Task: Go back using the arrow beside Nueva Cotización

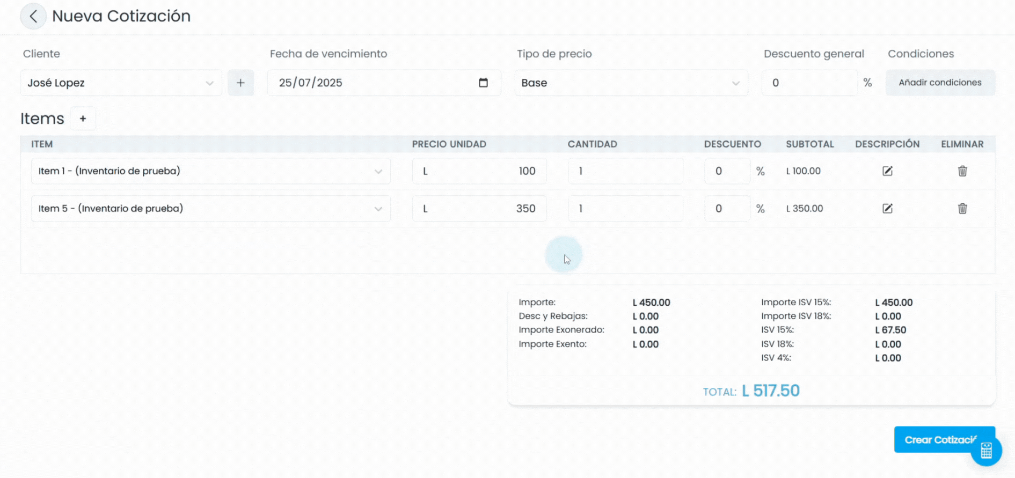Action: [33, 16]
